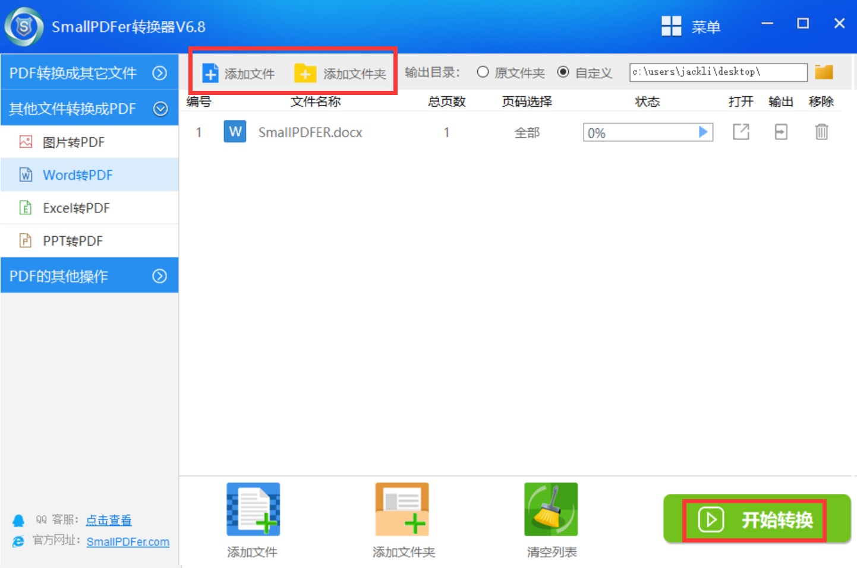The image size is (857, 568).
Task: Start conversion with progress bar play arrow
Action: coord(703,132)
